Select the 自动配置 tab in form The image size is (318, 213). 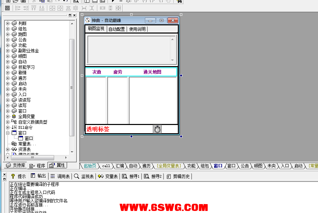click(x=117, y=29)
